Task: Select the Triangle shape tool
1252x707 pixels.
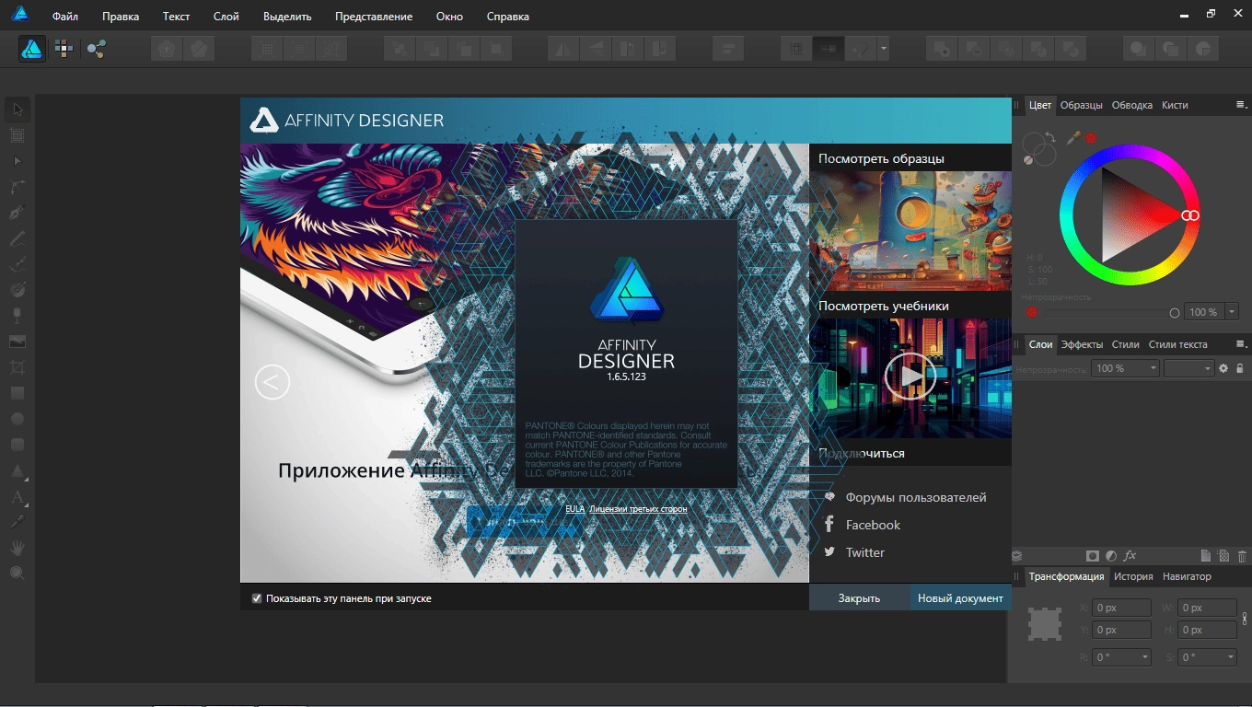Action: [17, 471]
